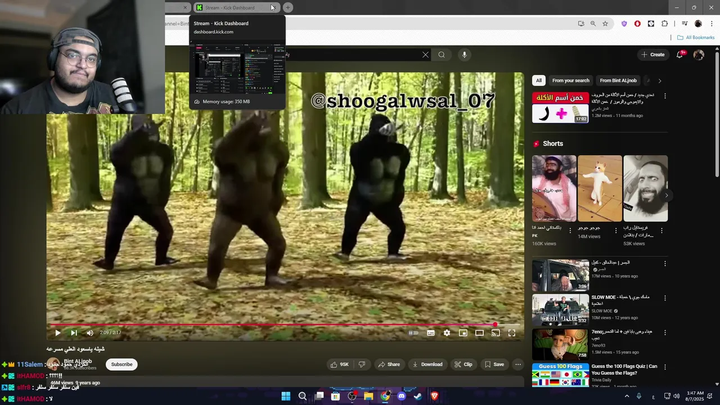Screen dimensions: 720x405
Task: Open options for the SLOW MOE video
Action: pos(665,298)
